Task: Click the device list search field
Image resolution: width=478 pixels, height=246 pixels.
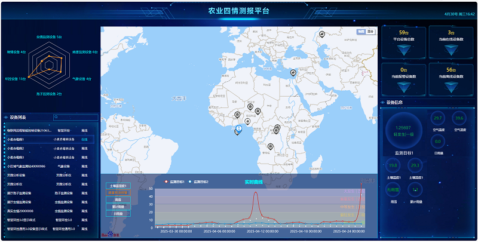Action: pyautogui.click(x=75, y=118)
